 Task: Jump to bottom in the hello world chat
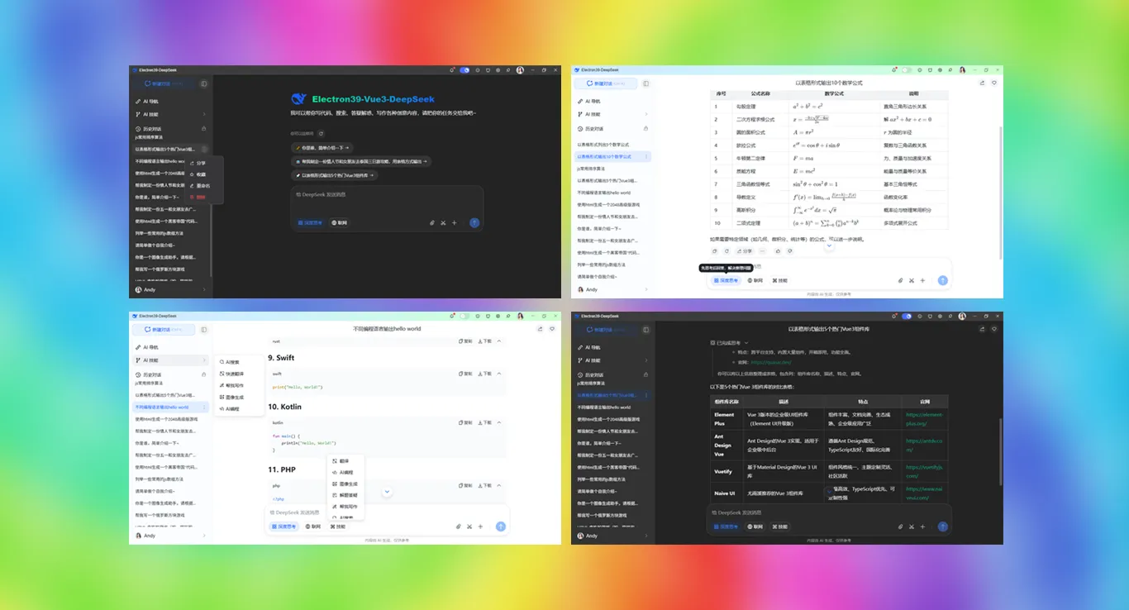(x=387, y=492)
